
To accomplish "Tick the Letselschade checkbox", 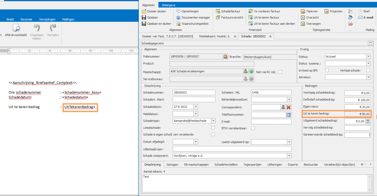I will tap(213, 127).
